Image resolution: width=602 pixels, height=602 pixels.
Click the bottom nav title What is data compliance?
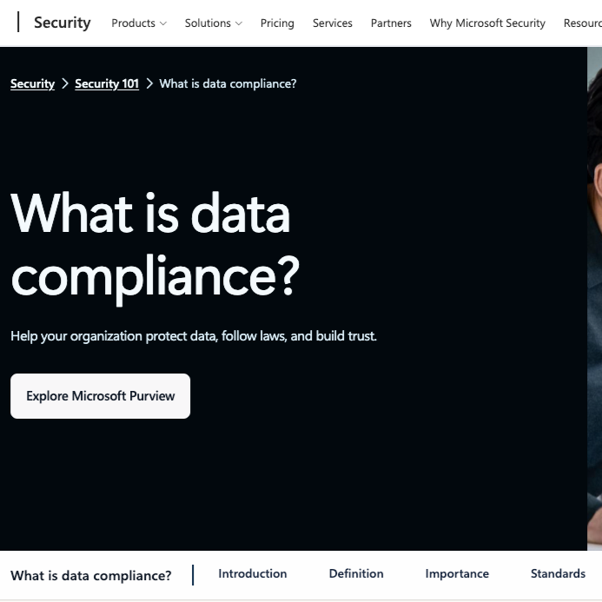point(91,576)
